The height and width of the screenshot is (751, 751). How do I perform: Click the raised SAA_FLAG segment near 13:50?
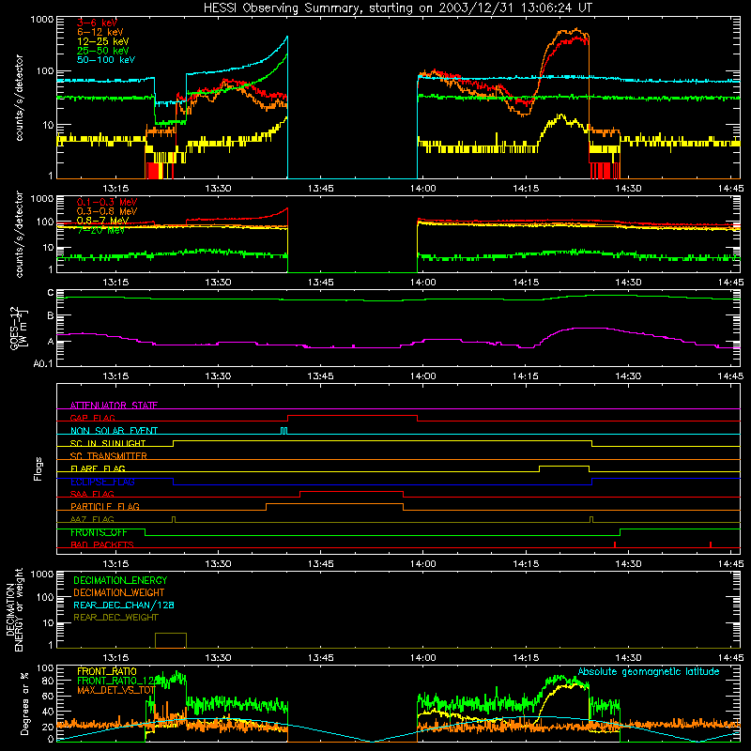pyautogui.click(x=351, y=491)
